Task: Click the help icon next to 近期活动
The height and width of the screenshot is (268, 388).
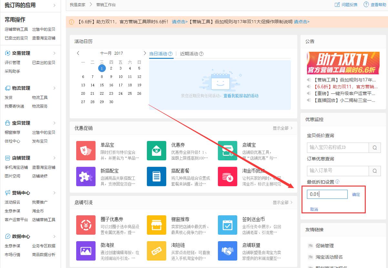Action: (x=201, y=54)
